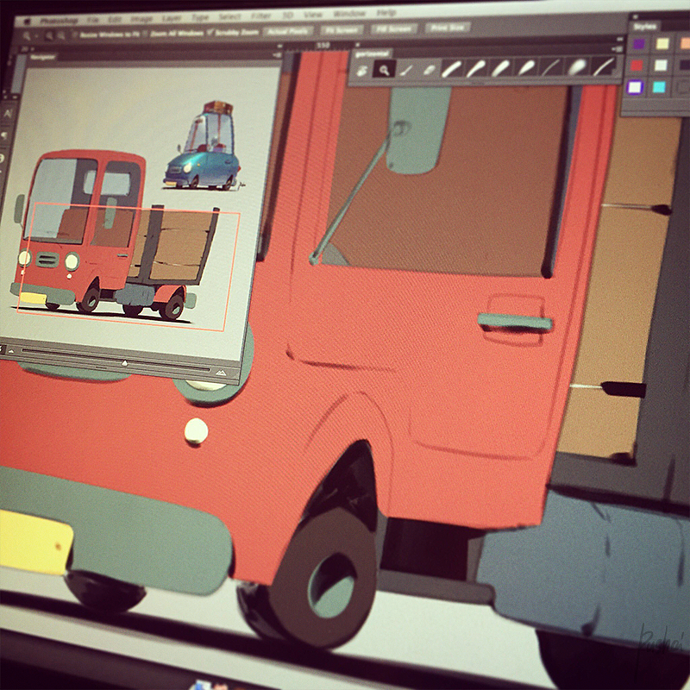The width and height of the screenshot is (690, 690).
Task: Choose the wide soft round brush preset
Action: click(577, 66)
